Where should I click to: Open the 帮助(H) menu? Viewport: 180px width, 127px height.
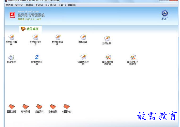(x=72, y=5)
